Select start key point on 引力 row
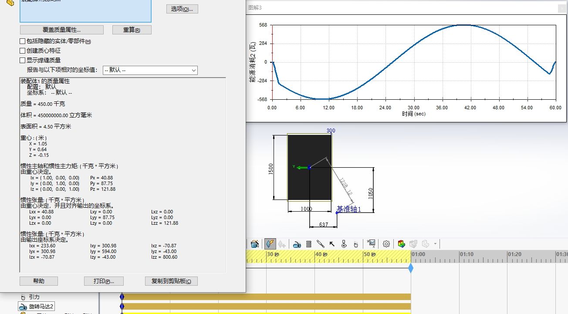 tap(122, 297)
